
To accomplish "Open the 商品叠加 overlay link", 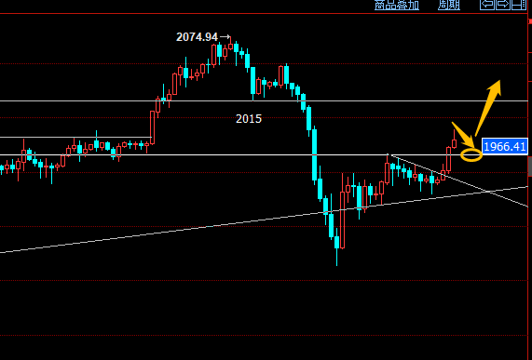I will [x=397, y=5].
